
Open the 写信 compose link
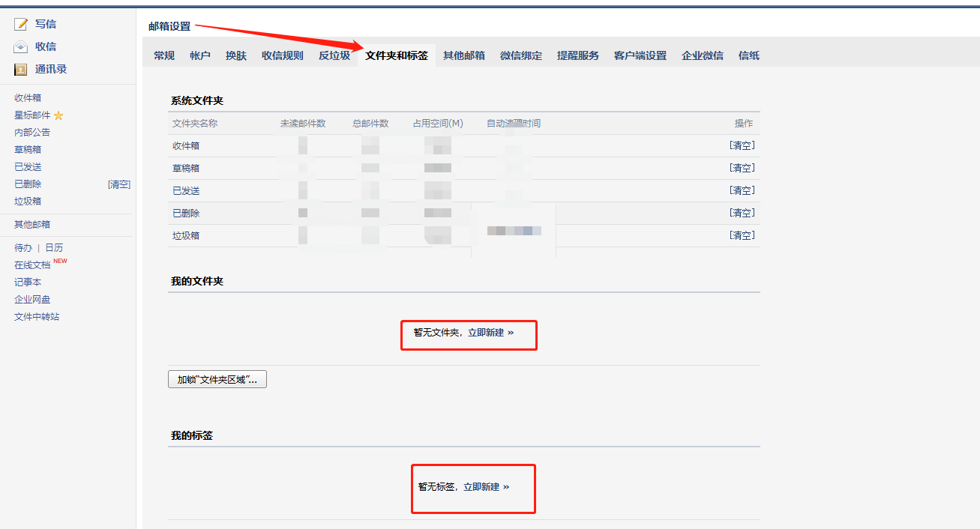click(x=46, y=24)
